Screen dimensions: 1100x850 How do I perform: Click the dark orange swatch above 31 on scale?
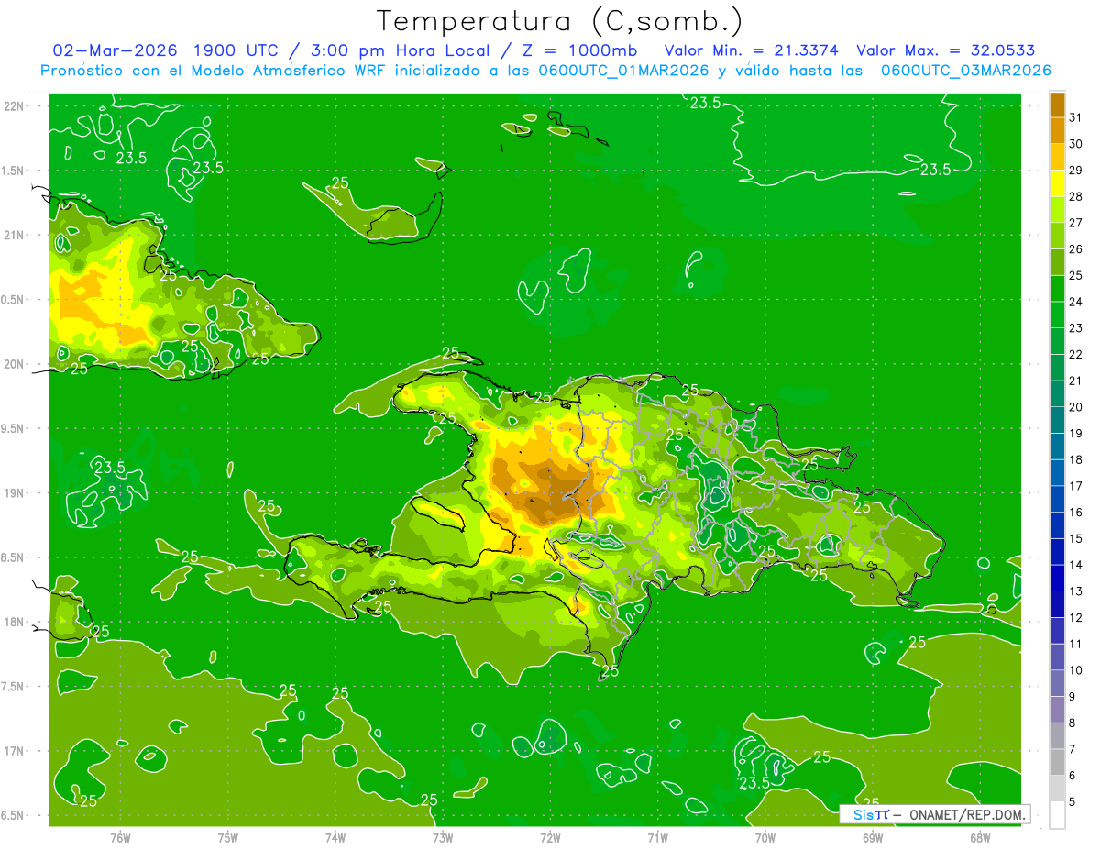coord(1057,105)
